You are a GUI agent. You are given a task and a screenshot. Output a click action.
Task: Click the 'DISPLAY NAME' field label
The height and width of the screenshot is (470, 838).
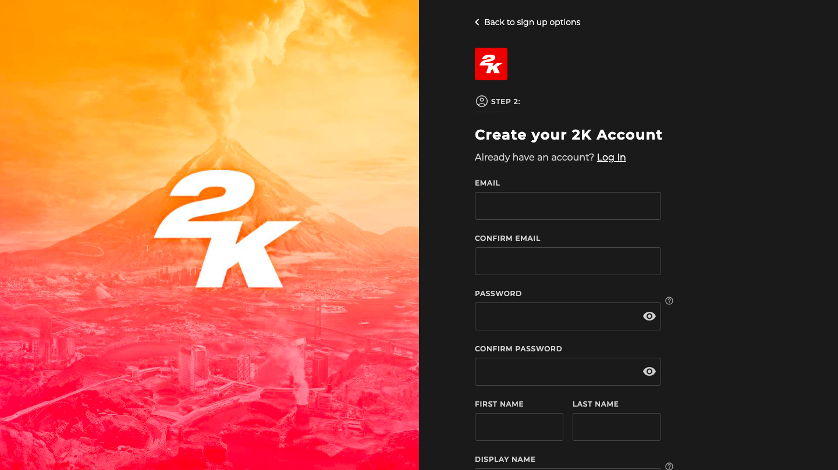(505, 460)
